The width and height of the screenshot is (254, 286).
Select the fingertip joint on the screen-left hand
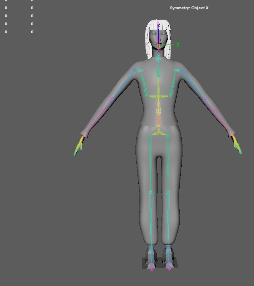[75, 155]
